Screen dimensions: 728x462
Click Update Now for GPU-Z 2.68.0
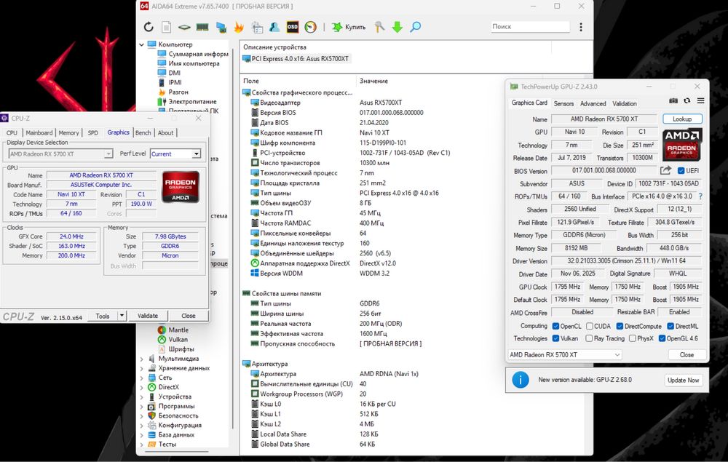click(x=683, y=380)
